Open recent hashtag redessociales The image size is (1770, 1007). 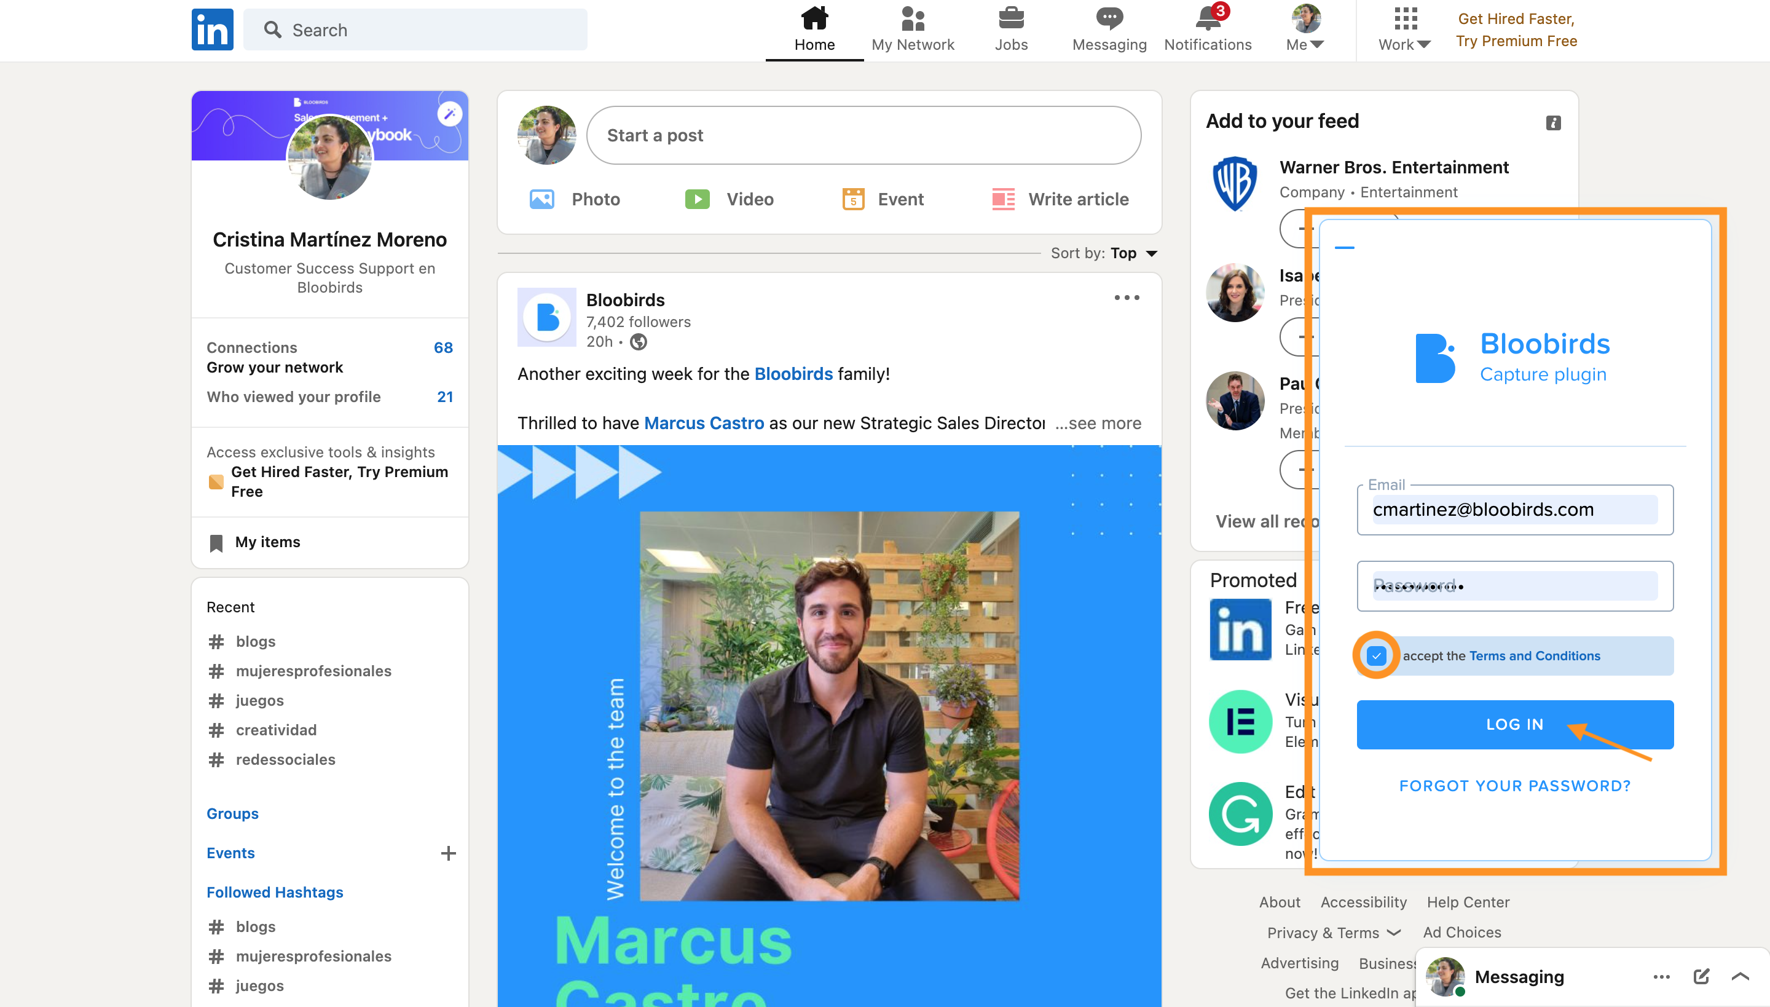pyautogui.click(x=272, y=759)
